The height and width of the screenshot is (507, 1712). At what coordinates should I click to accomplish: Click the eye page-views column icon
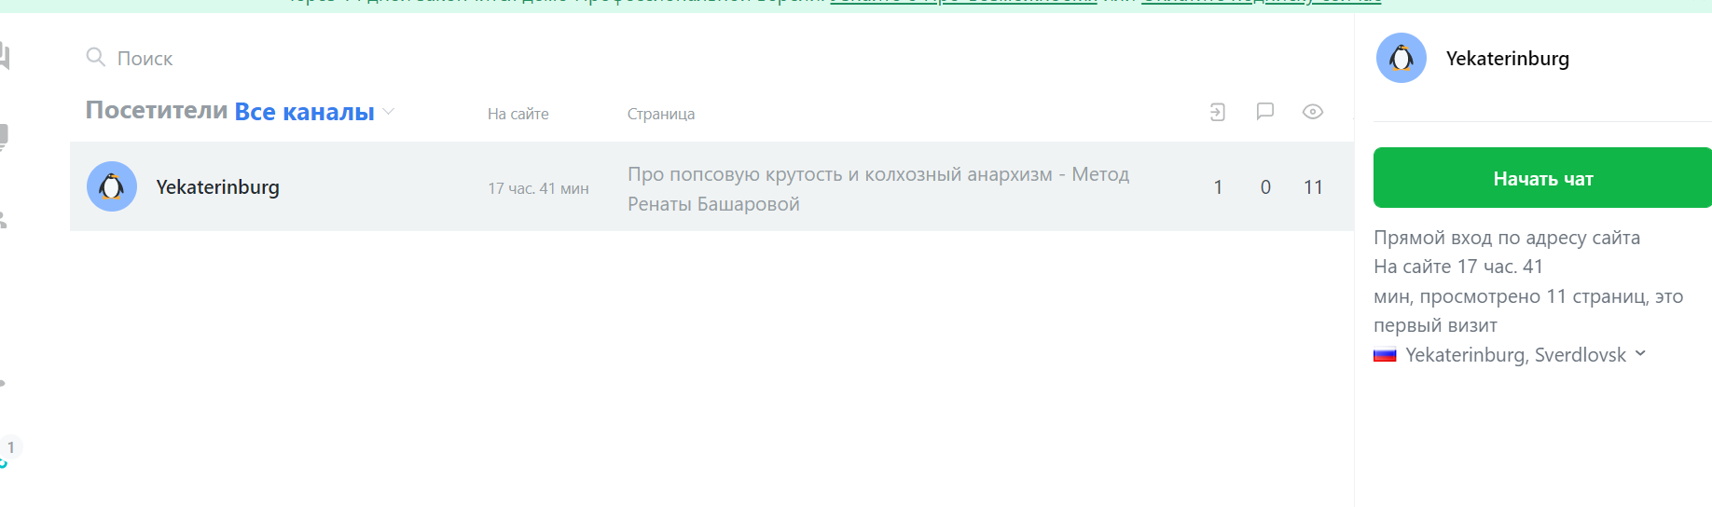point(1312,112)
